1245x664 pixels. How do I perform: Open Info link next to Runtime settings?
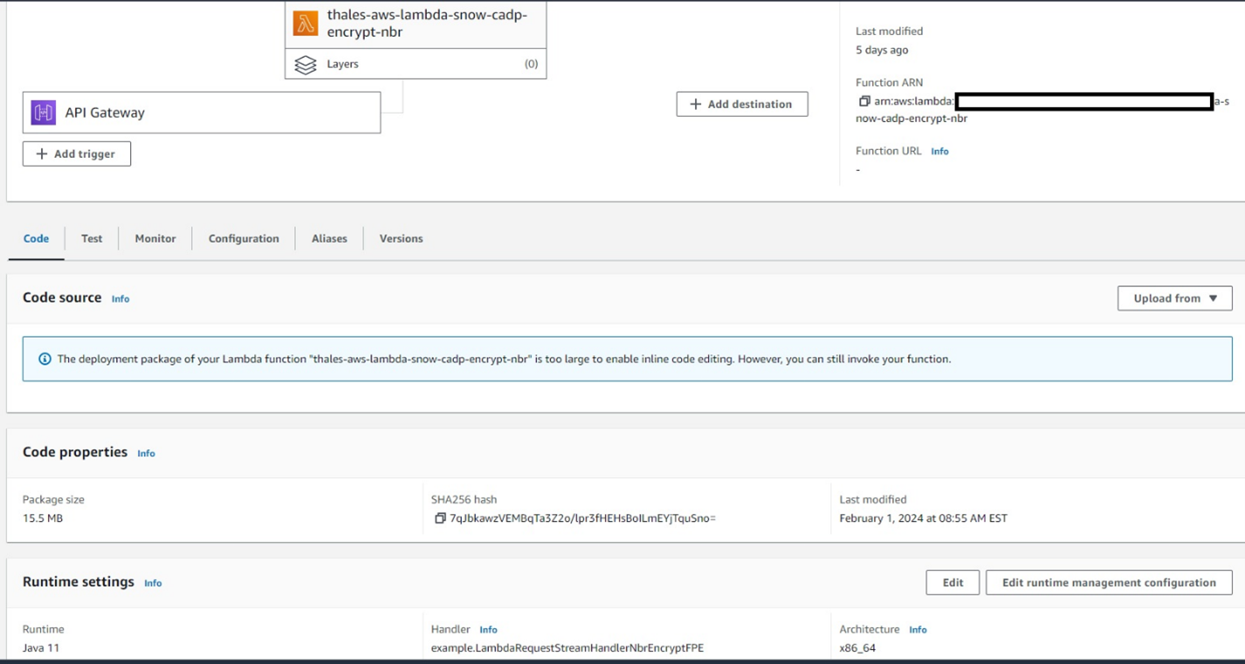pyautogui.click(x=153, y=583)
